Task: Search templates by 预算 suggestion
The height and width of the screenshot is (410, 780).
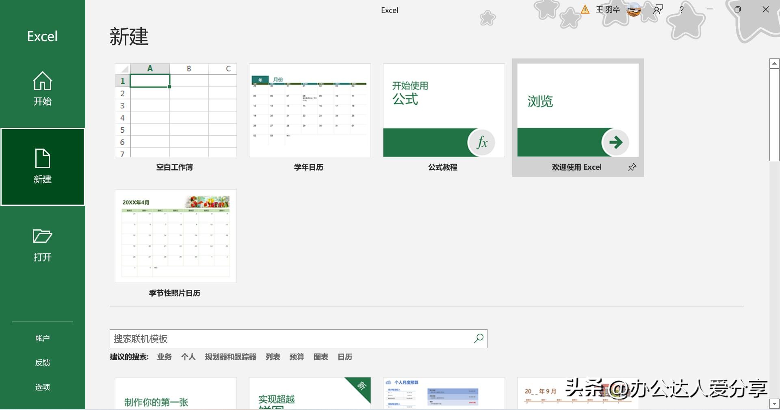Action: point(297,357)
